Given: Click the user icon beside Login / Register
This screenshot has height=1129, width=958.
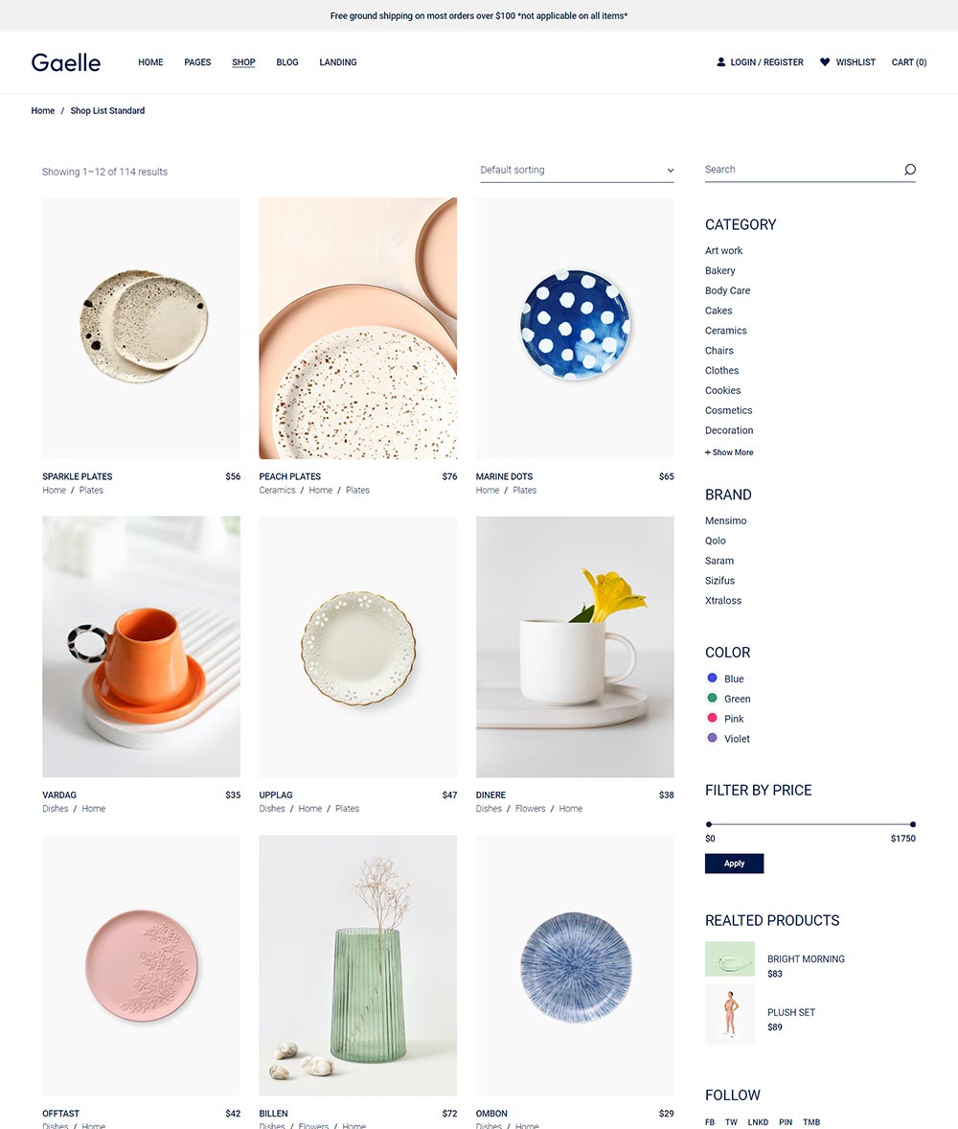Looking at the screenshot, I should (720, 62).
